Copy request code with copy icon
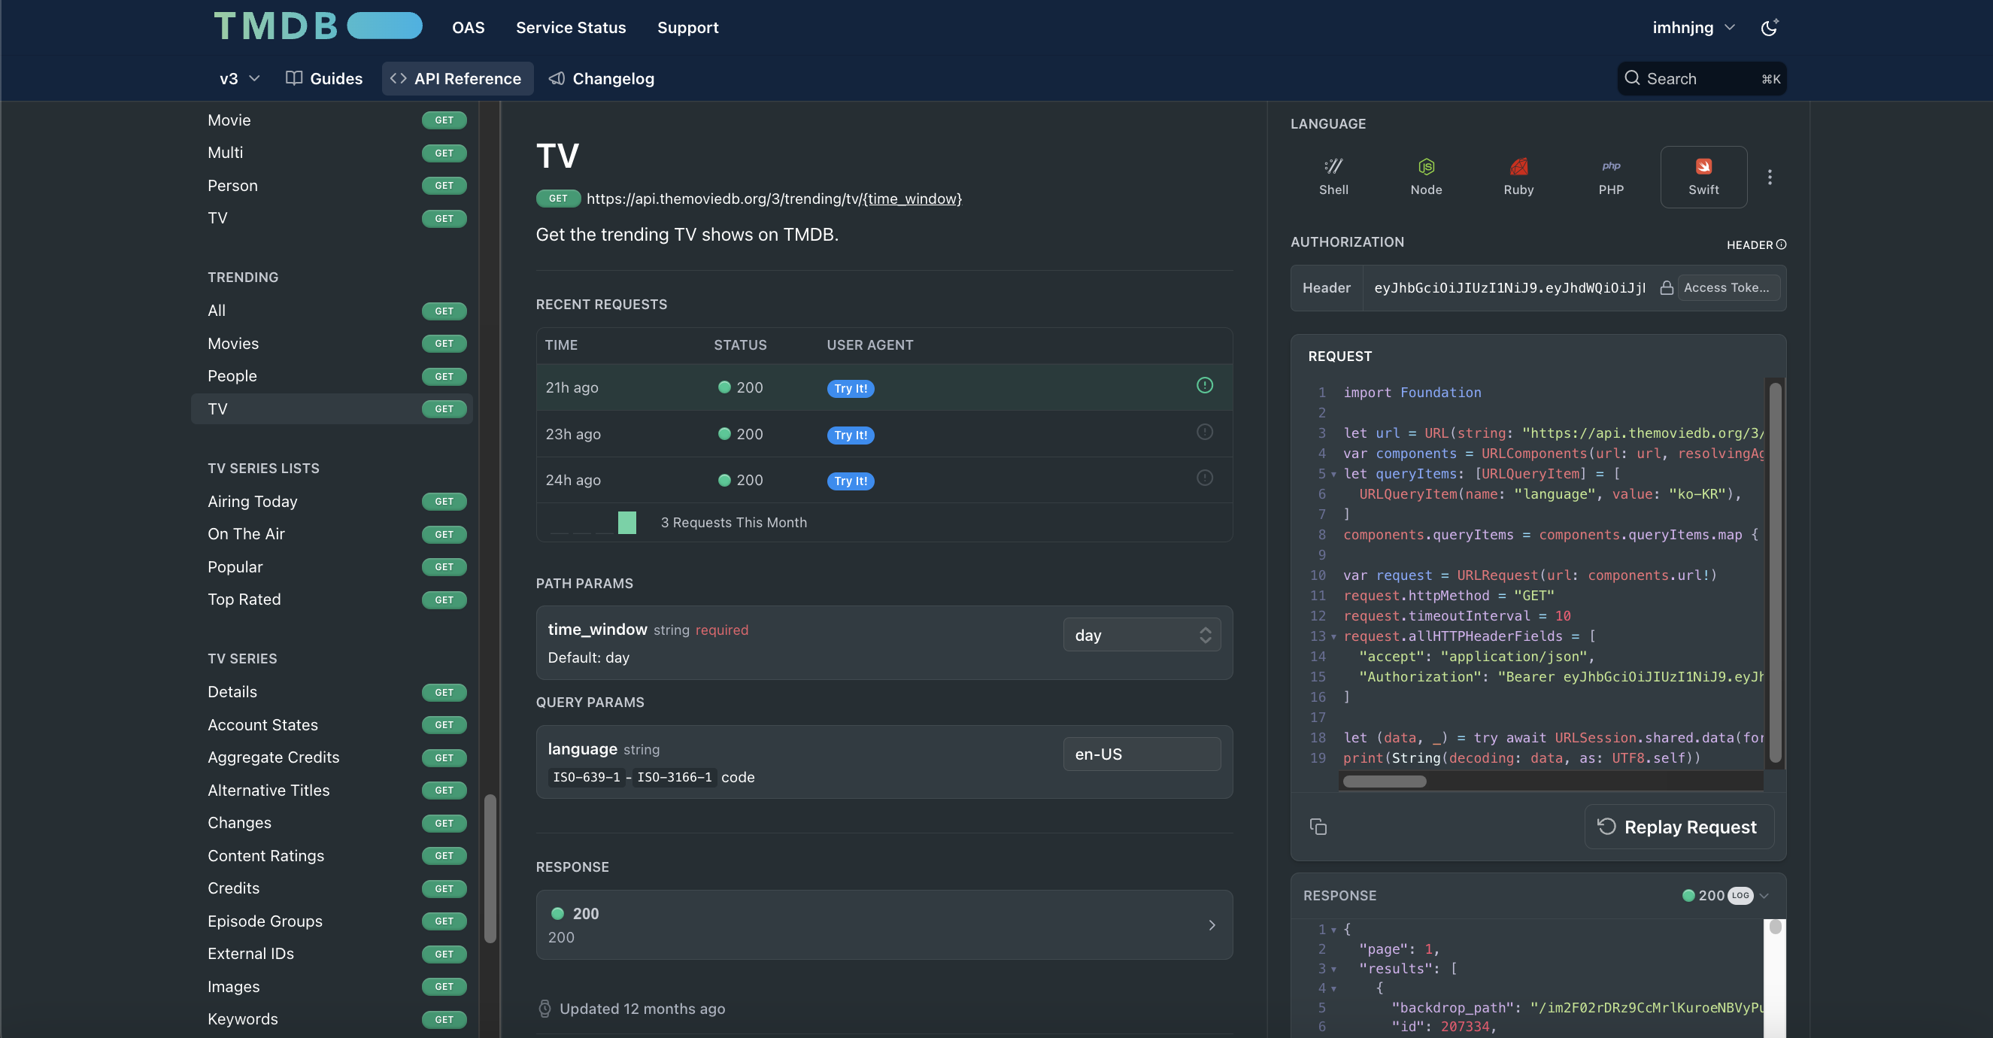This screenshot has width=1993, height=1038. tap(1318, 827)
